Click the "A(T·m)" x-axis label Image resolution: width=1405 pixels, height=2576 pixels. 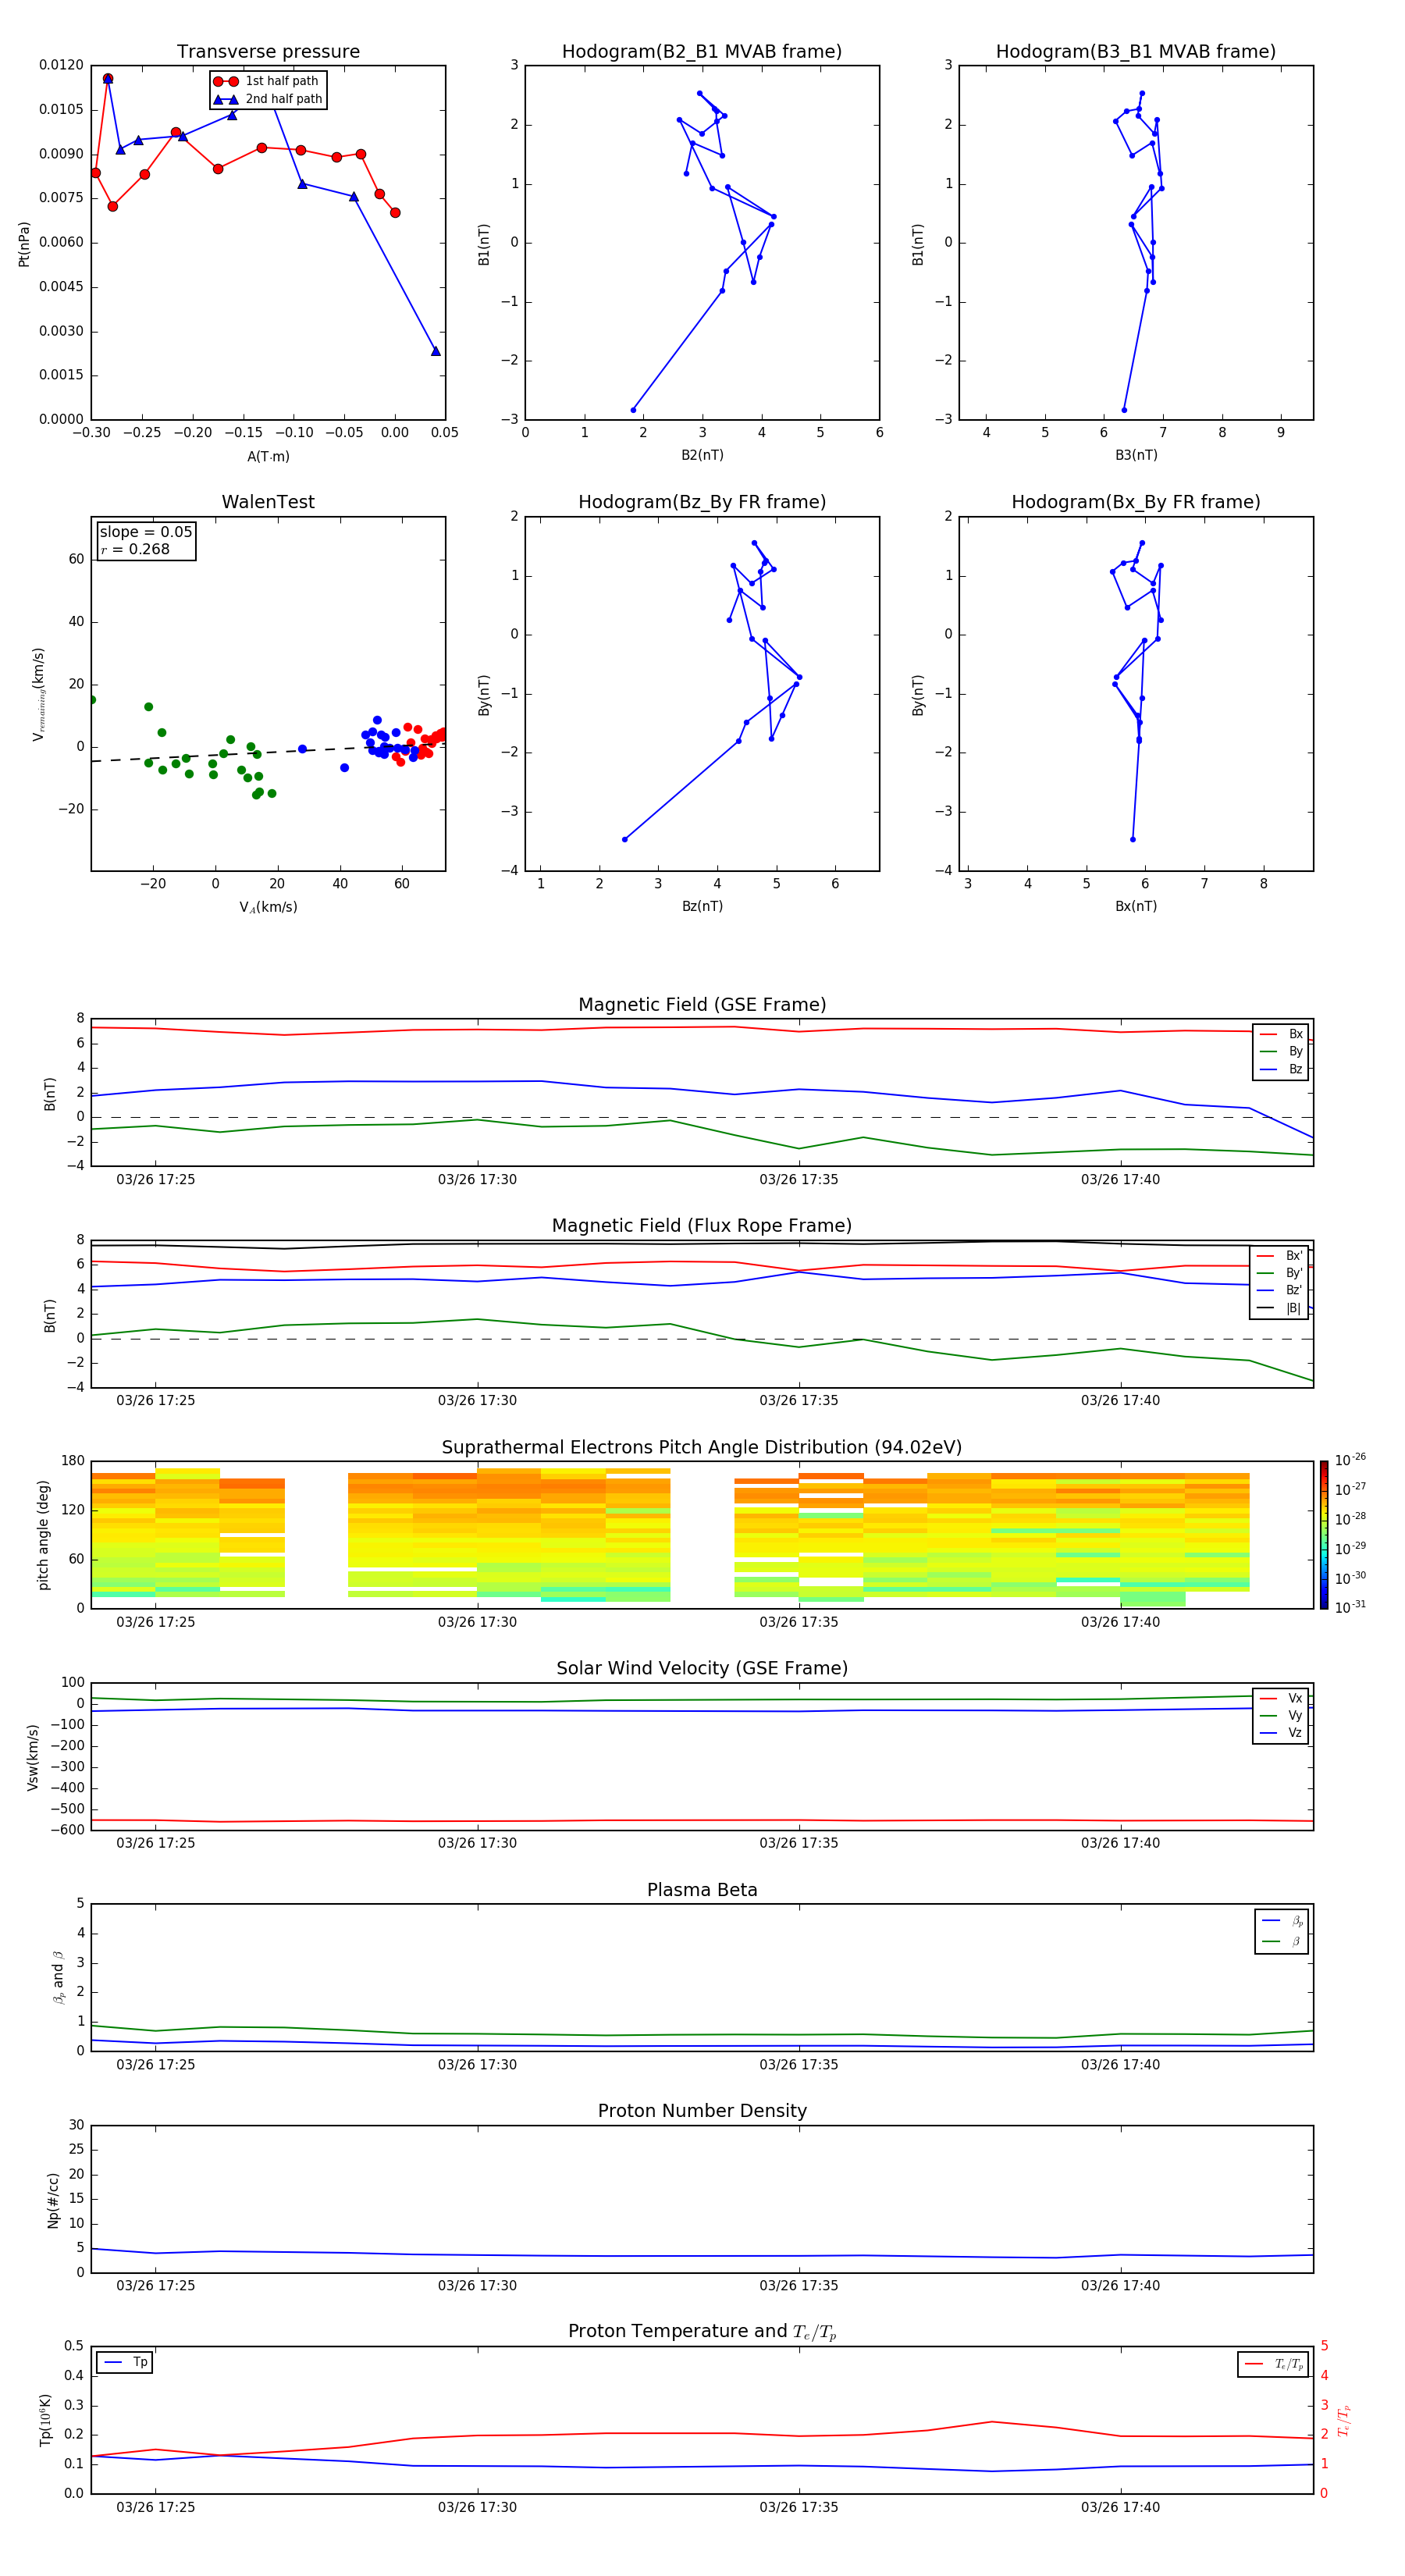click(x=268, y=457)
